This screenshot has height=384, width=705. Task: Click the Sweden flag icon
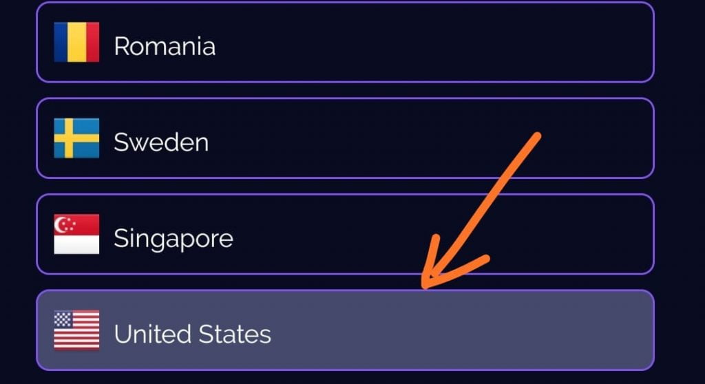76,138
